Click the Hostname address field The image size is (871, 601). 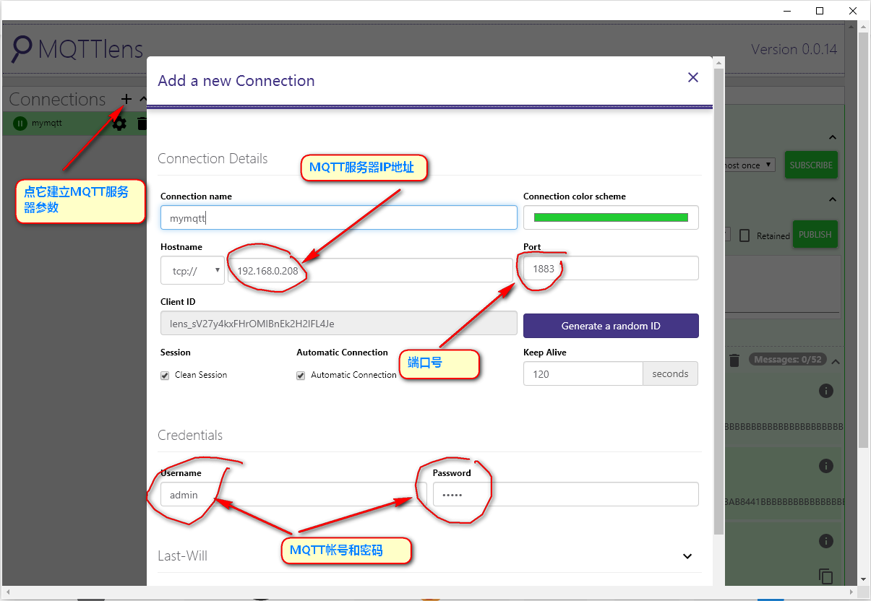click(370, 270)
